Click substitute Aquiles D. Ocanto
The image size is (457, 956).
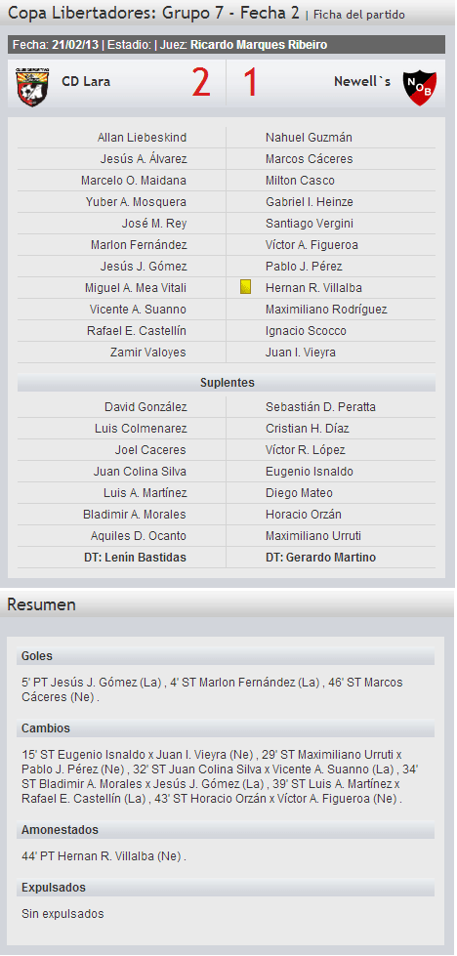click(139, 536)
